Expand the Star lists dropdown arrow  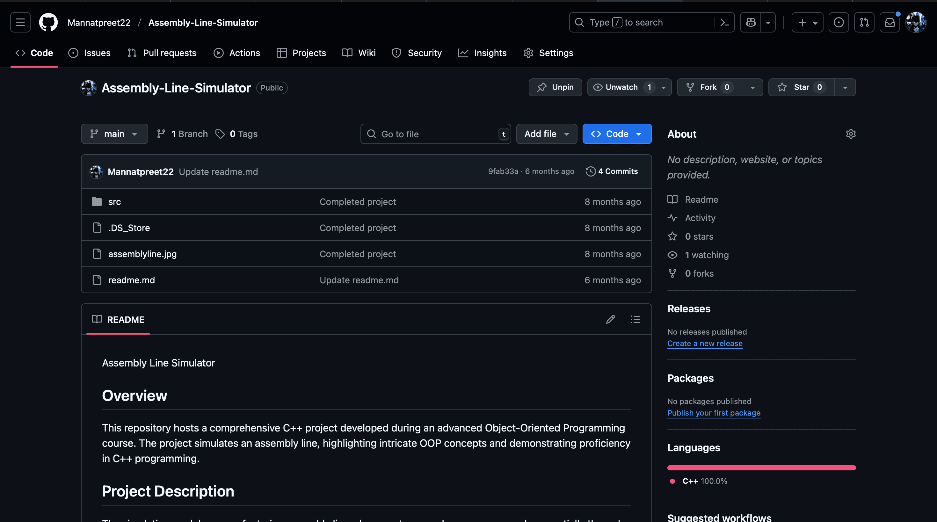tap(845, 87)
